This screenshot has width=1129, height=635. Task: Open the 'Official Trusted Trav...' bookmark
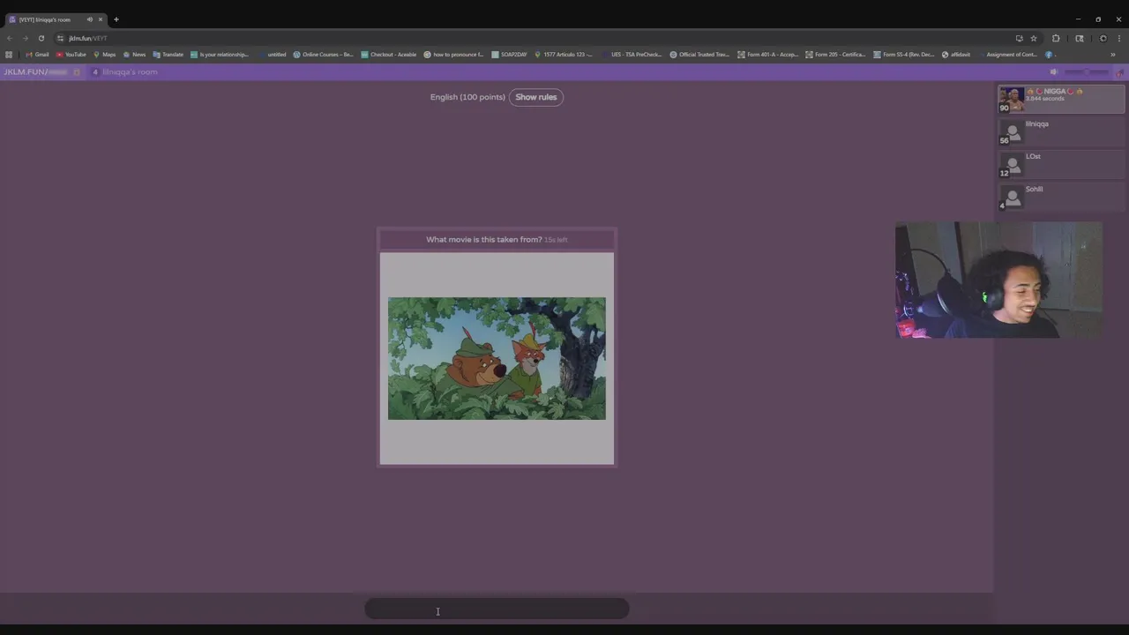[699, 55]
